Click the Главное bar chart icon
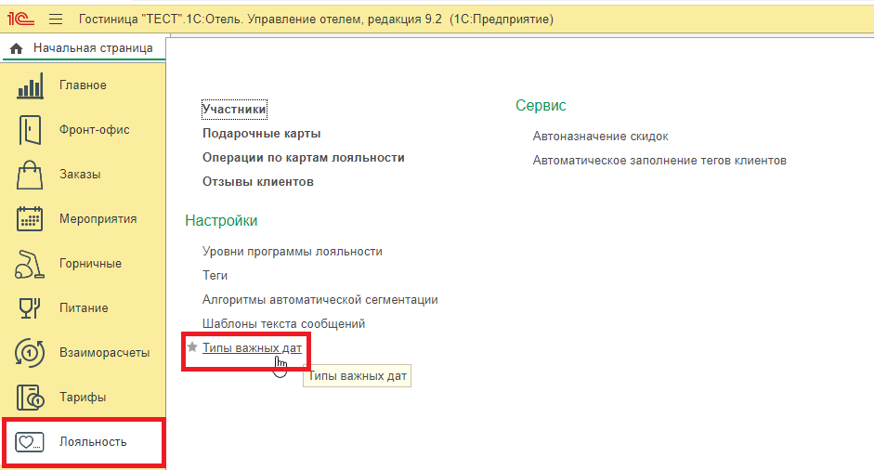 (30, 85)
